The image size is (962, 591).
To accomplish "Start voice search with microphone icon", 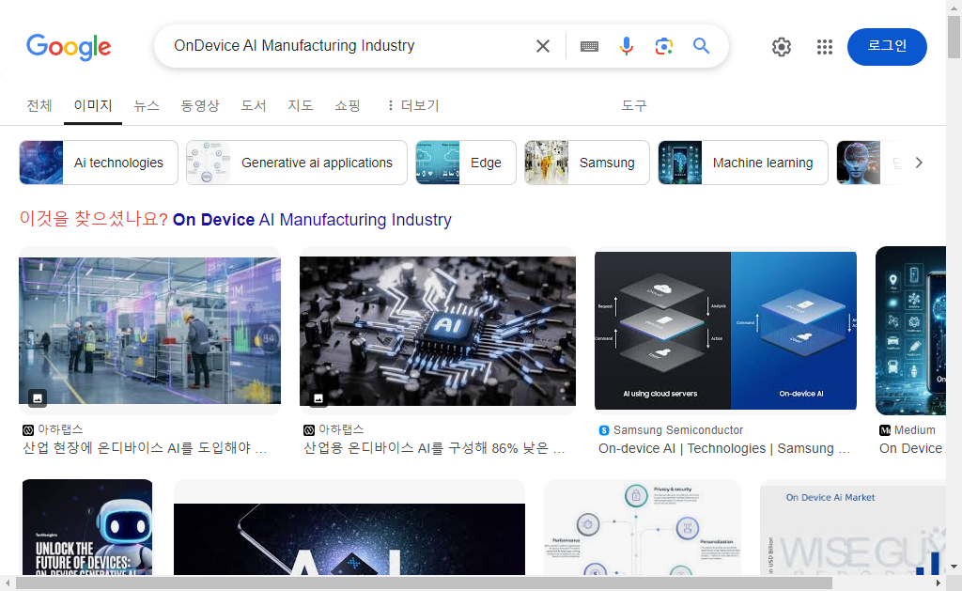I will pos(626,46).
